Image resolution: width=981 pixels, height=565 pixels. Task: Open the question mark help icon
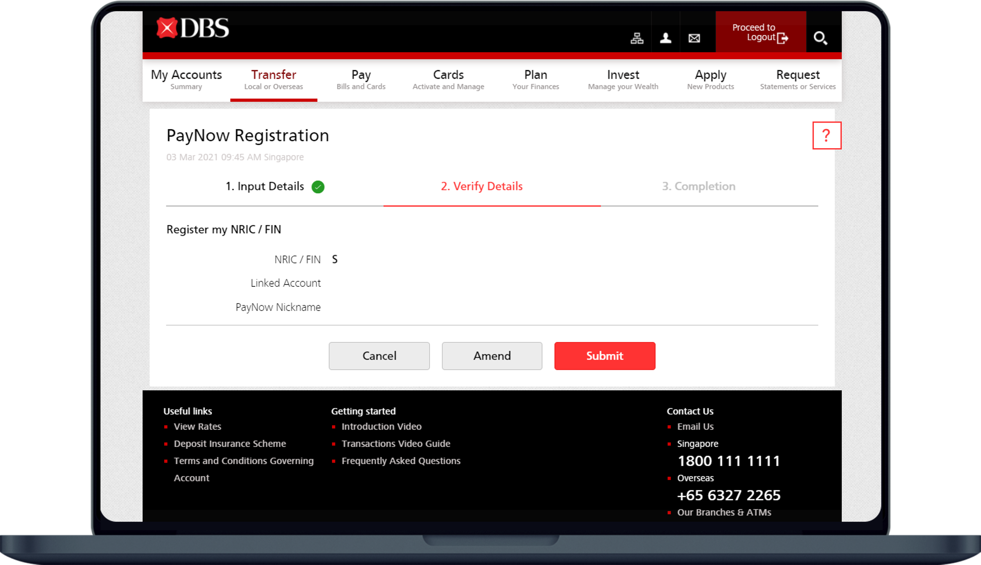coord(826,136)
